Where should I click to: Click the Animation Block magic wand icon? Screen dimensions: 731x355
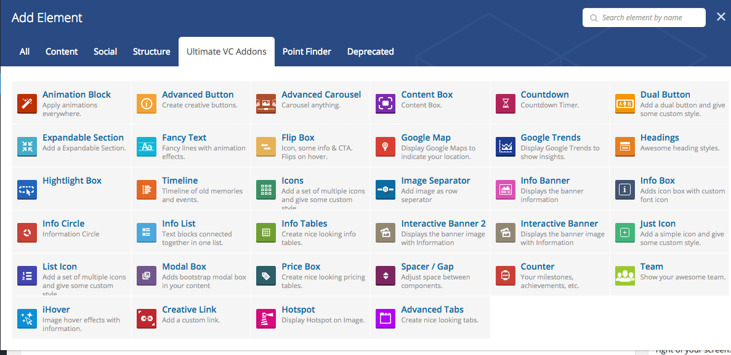[26, 104]
